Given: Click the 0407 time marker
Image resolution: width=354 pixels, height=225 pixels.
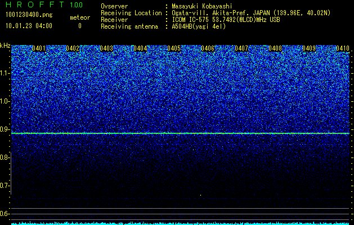Looking at the screenshot, I should click(241, 48).
